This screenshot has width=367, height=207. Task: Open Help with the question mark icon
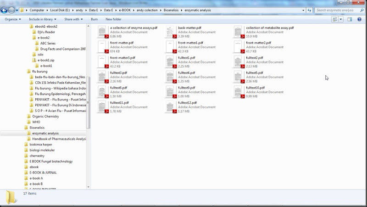pos(359,19)
